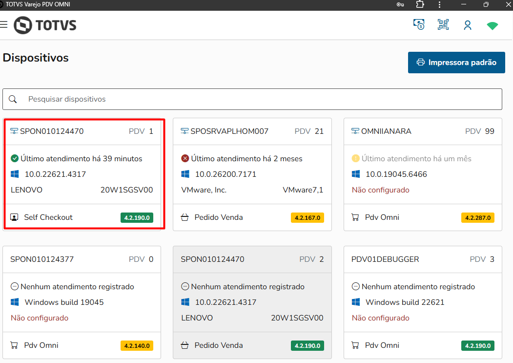Click yellow warning status icon on OMNIIANARA card
This screenshot has width=513, height=363.
click(355, 159)
